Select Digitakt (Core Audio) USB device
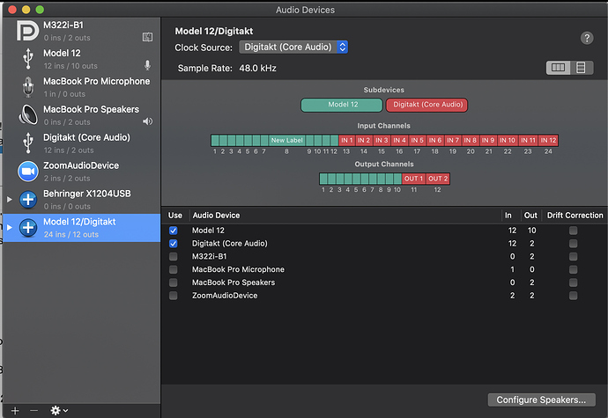The image size is (608, 418). click(x=86, y=143)
